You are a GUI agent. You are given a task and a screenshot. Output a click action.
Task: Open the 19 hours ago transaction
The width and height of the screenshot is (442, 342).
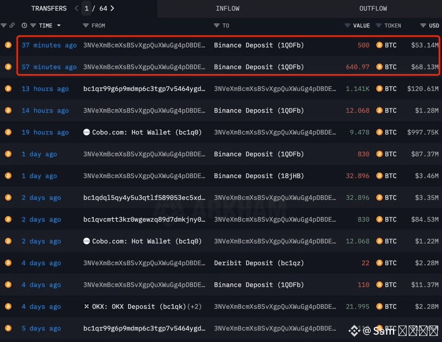click(x=45, y=132)
